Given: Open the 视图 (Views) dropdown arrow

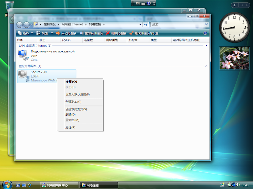Looking at the screenshot, I should click(52, 33).
